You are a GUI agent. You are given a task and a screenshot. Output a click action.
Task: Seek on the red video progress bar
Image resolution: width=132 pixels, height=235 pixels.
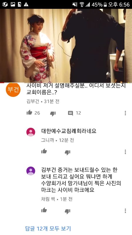point(66,83)
